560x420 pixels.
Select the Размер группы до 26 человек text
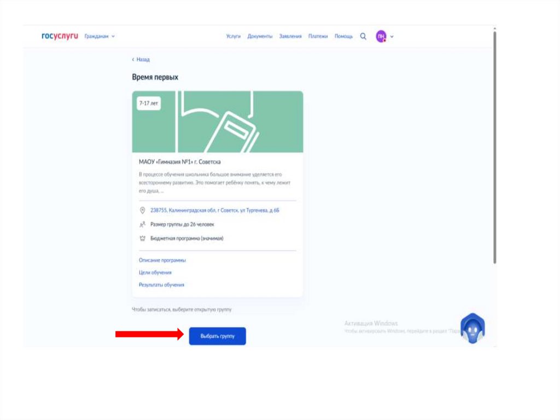182,225
